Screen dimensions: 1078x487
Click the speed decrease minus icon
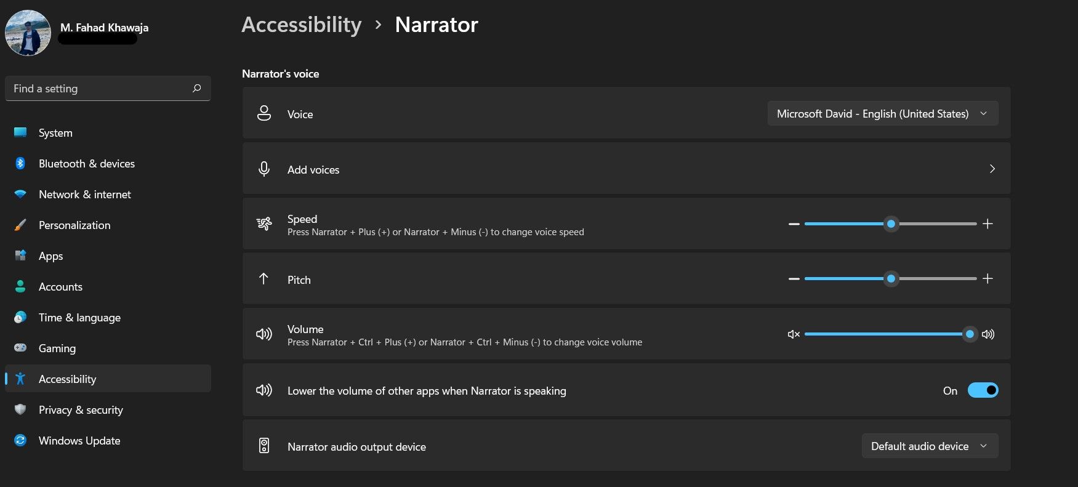click(794, 224)
